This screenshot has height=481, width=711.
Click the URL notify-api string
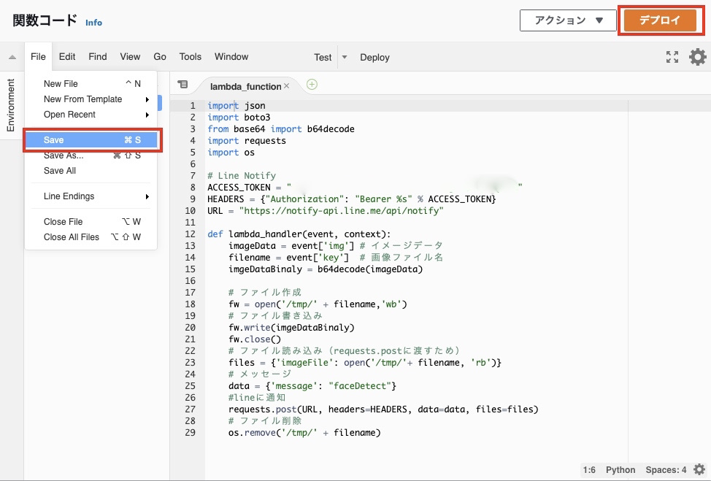pos(342,211)
